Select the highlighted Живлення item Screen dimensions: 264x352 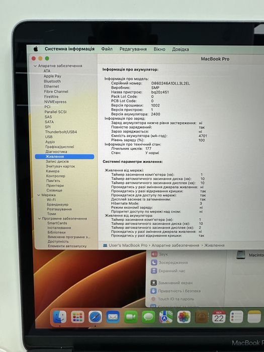click(x=65, y=156)
